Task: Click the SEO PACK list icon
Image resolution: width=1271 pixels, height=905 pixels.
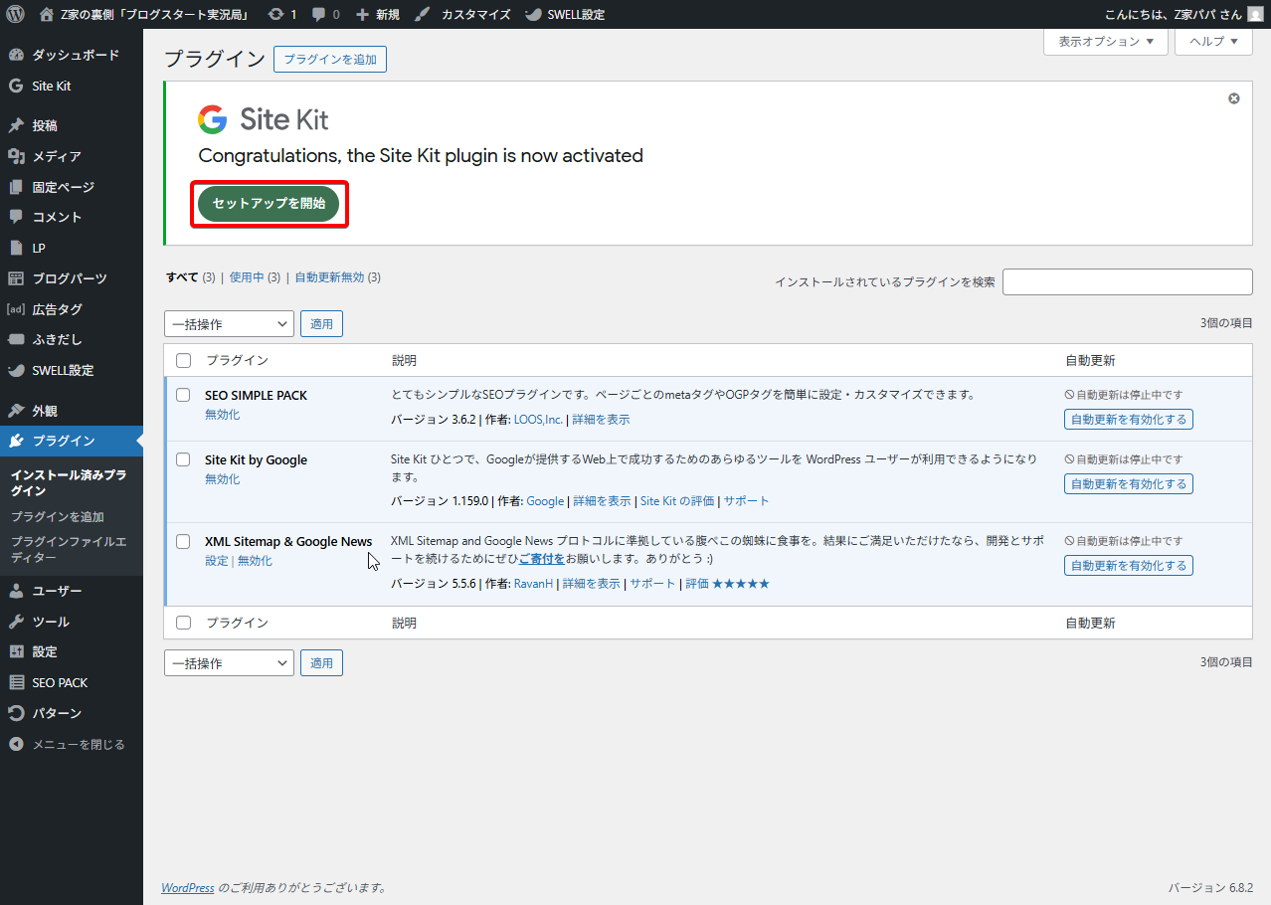Action: pyautogui.click(x=16, y=682)
